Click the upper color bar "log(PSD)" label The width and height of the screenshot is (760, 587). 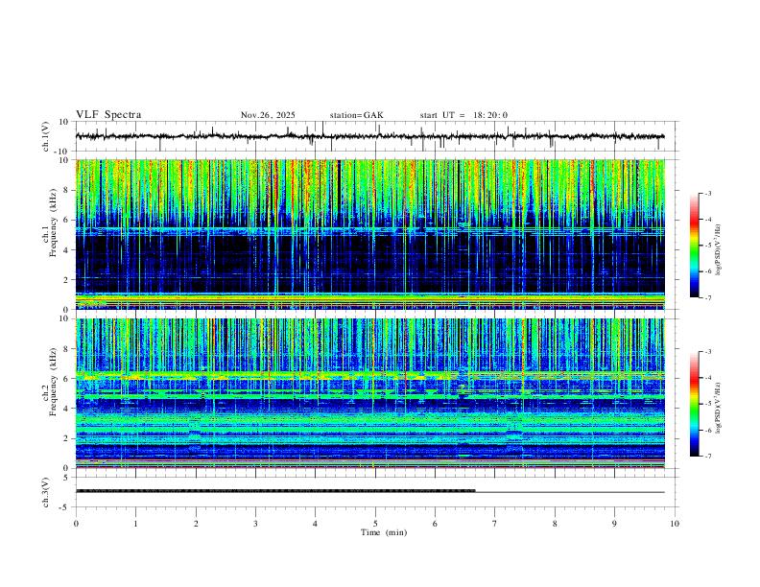pos(718,249)
